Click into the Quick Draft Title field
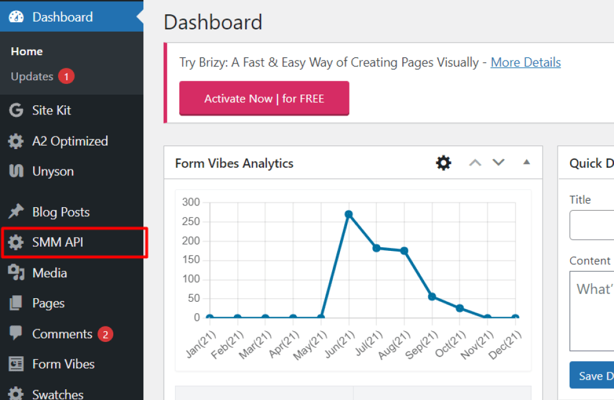Viewport: 614px width, 400px height. click(592, 225)
